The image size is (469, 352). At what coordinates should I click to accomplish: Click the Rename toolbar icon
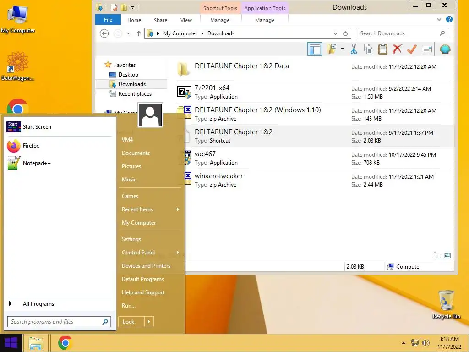pos(427,49)
